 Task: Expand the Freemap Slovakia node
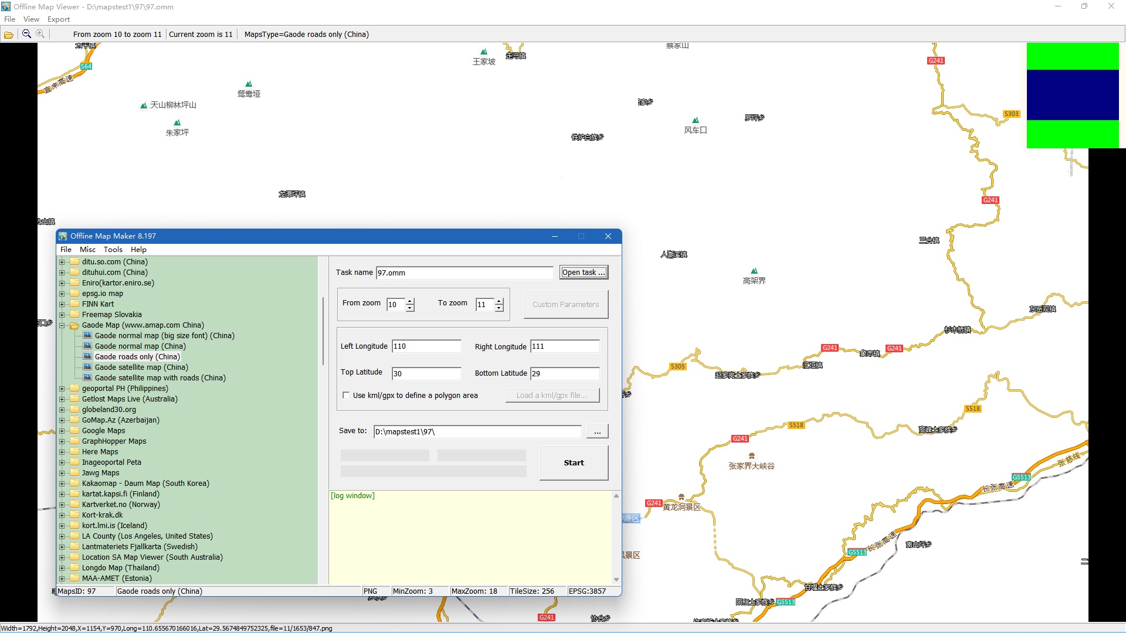tap(62, 315)
